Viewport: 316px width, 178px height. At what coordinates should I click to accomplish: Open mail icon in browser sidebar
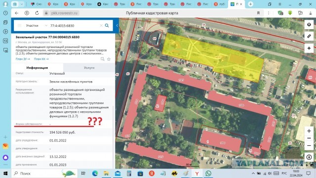click(x=5, y=146)
